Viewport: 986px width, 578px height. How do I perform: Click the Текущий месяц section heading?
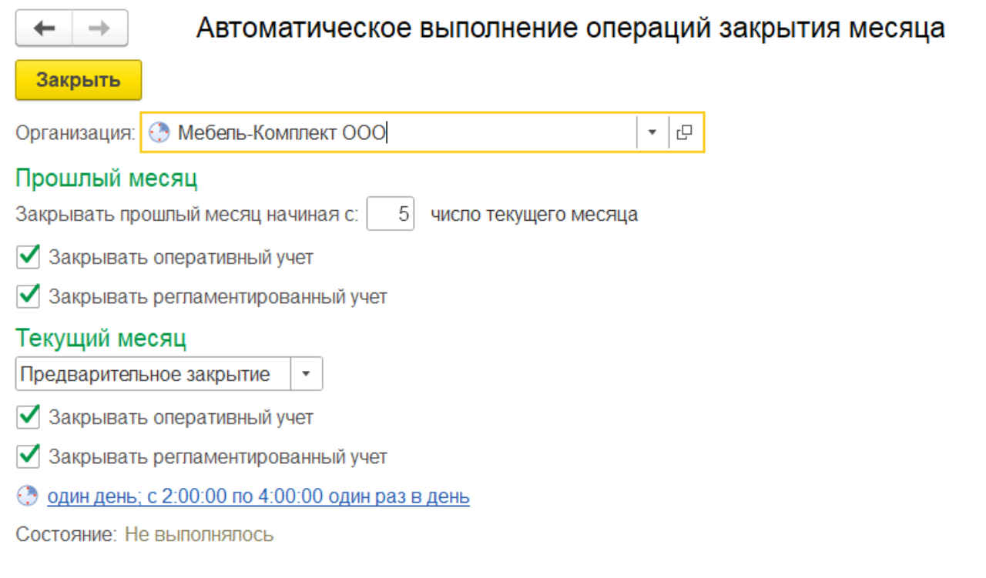point(101,339)
